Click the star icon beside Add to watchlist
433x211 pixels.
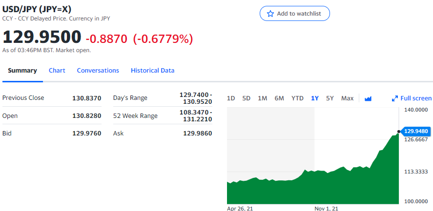[270, 14]
